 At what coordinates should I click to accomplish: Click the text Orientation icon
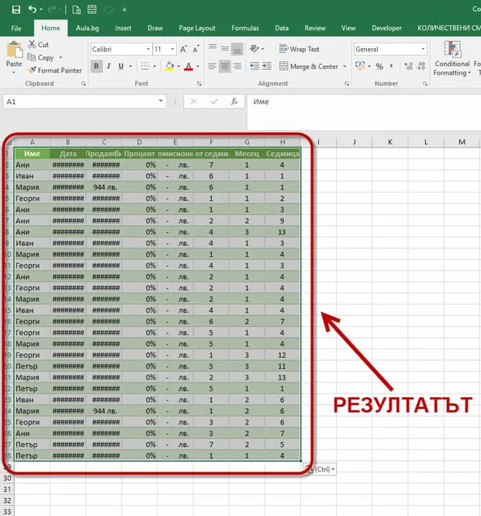(x=254, y=49)
